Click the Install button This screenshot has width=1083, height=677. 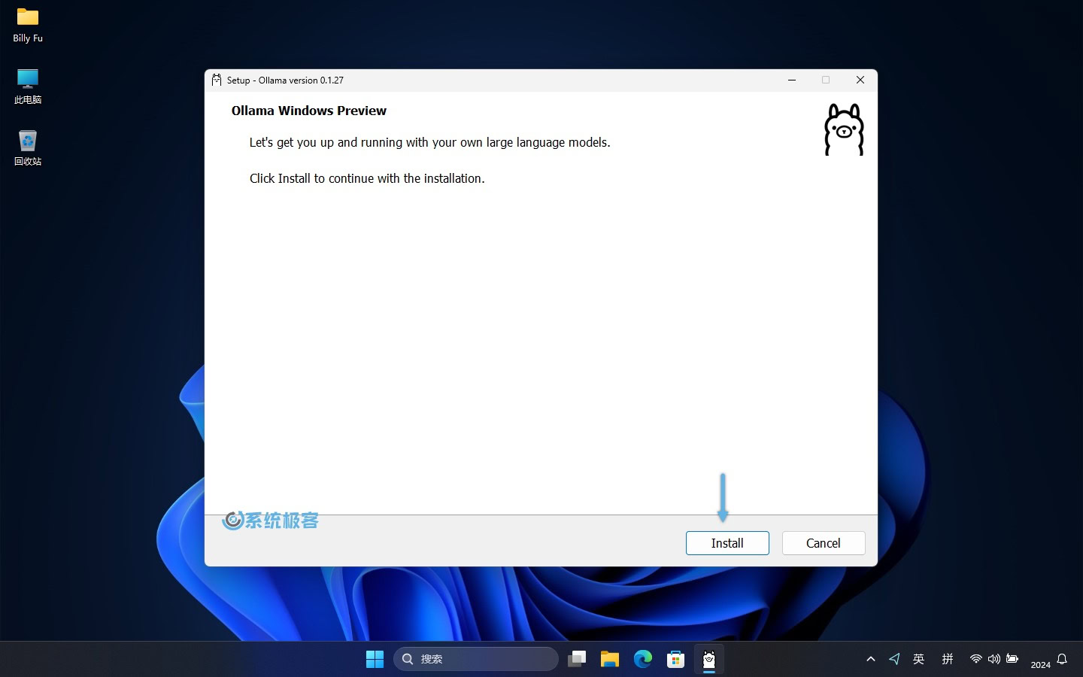pyautogui.click(x=727, y=543)
